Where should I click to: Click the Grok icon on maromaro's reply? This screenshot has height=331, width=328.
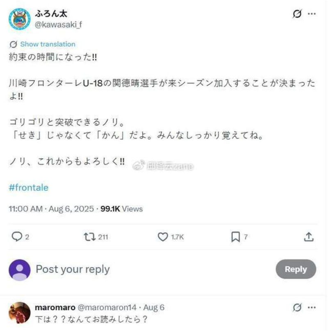pyautogui.click(x=297, y=308)
